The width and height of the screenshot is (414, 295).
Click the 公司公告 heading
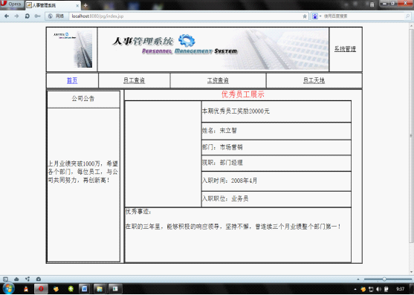[83, 99]
